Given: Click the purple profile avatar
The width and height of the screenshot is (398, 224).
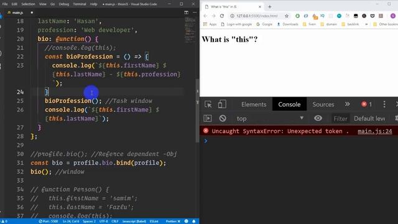Looking at the screenshot, I should point(393,16).
